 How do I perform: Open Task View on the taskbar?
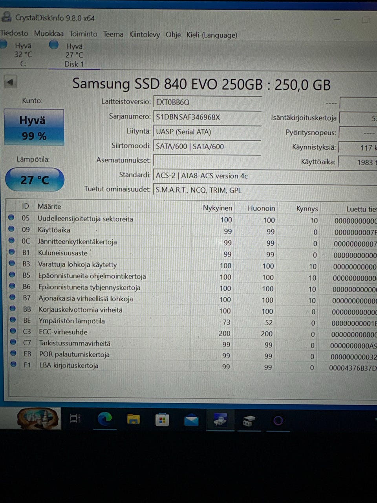(x=75, y=419)
